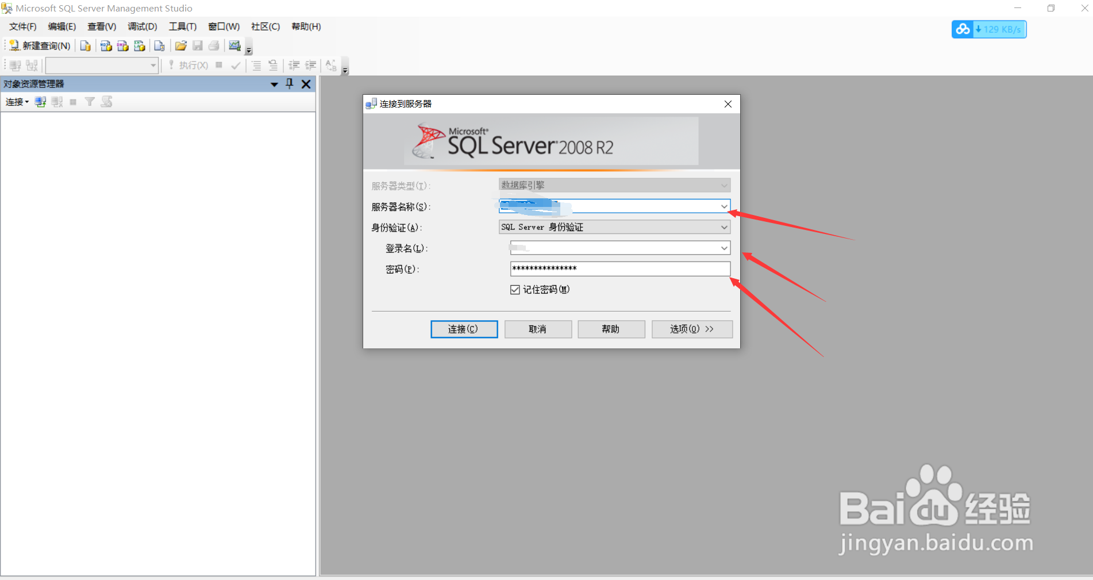Screen dimensions: 1093x580
Task: Click the Specify Template Parameters icon
Action: tap(331, 66)
